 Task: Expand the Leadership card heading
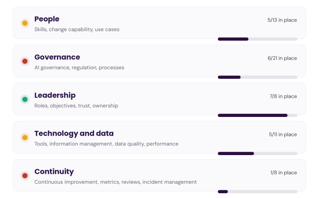55,95
